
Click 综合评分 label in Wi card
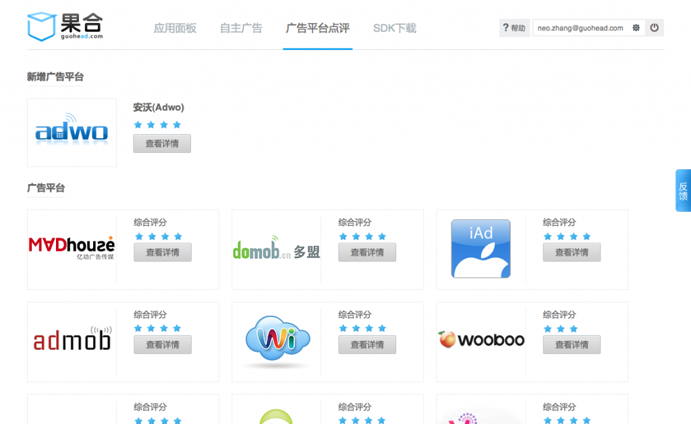tap(355, 315)
